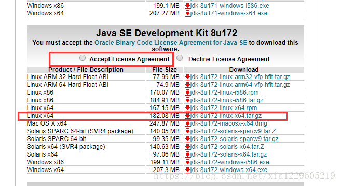
Task: Select the Decline License Agreement radio button
Action: (180, 58)
